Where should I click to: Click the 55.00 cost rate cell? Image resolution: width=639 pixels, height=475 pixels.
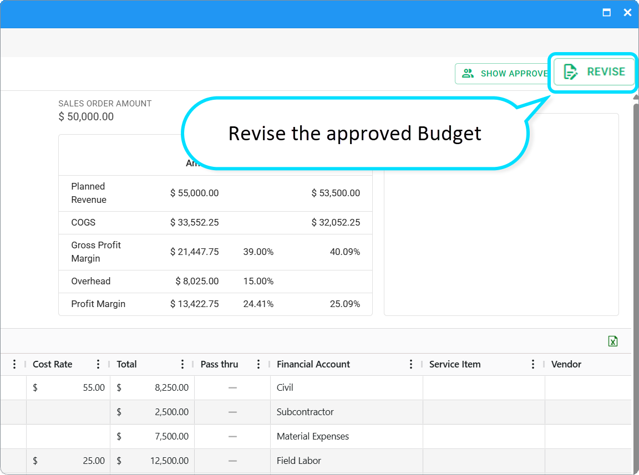coord(68,387)
